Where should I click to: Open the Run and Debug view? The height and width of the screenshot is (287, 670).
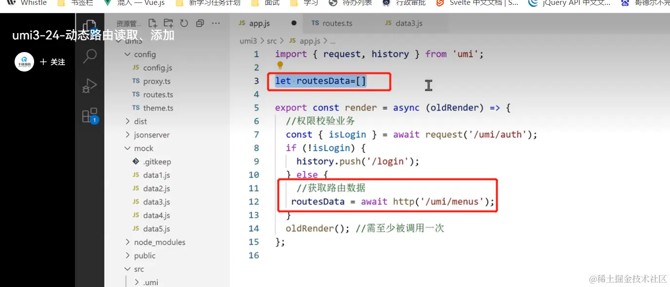click(x=90, y=86)
